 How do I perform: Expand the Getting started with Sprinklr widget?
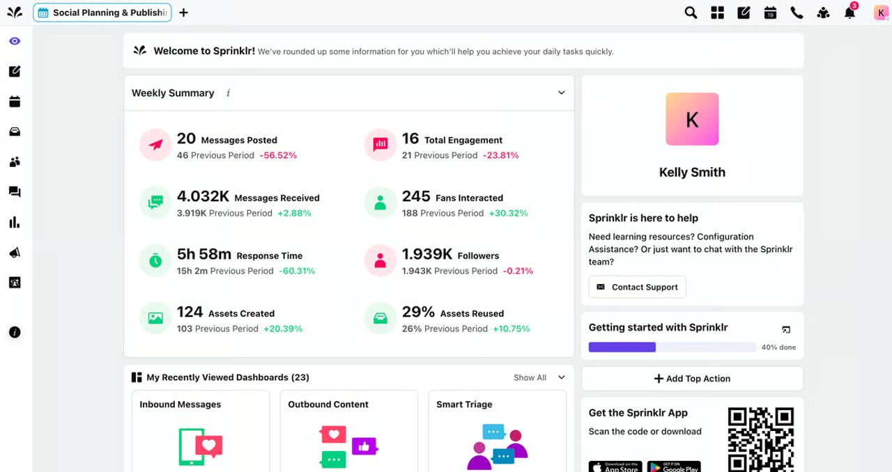pyautogui.click(x=786, y=329)
